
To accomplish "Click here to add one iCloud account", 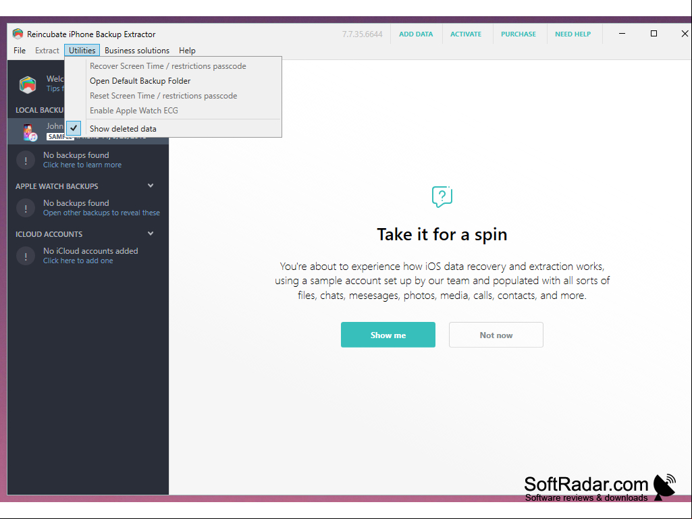I will coord(78,261).
